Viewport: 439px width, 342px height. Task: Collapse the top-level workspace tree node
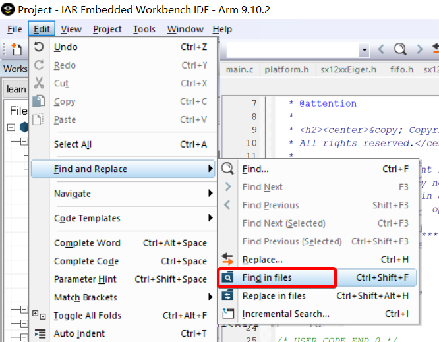[x=11, y=128]
